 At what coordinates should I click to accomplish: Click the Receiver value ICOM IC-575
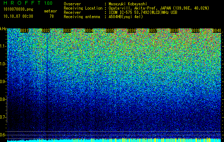121,12
